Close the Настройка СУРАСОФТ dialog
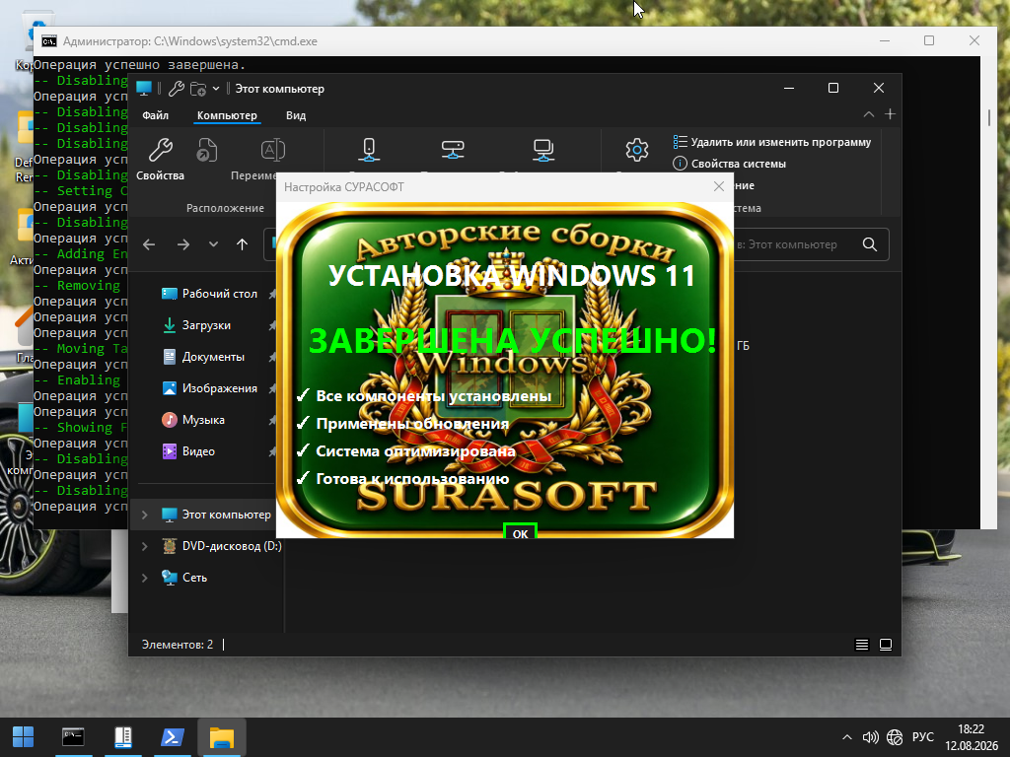This screenshot has height=757, width=1010. click(x=719, y=186)
